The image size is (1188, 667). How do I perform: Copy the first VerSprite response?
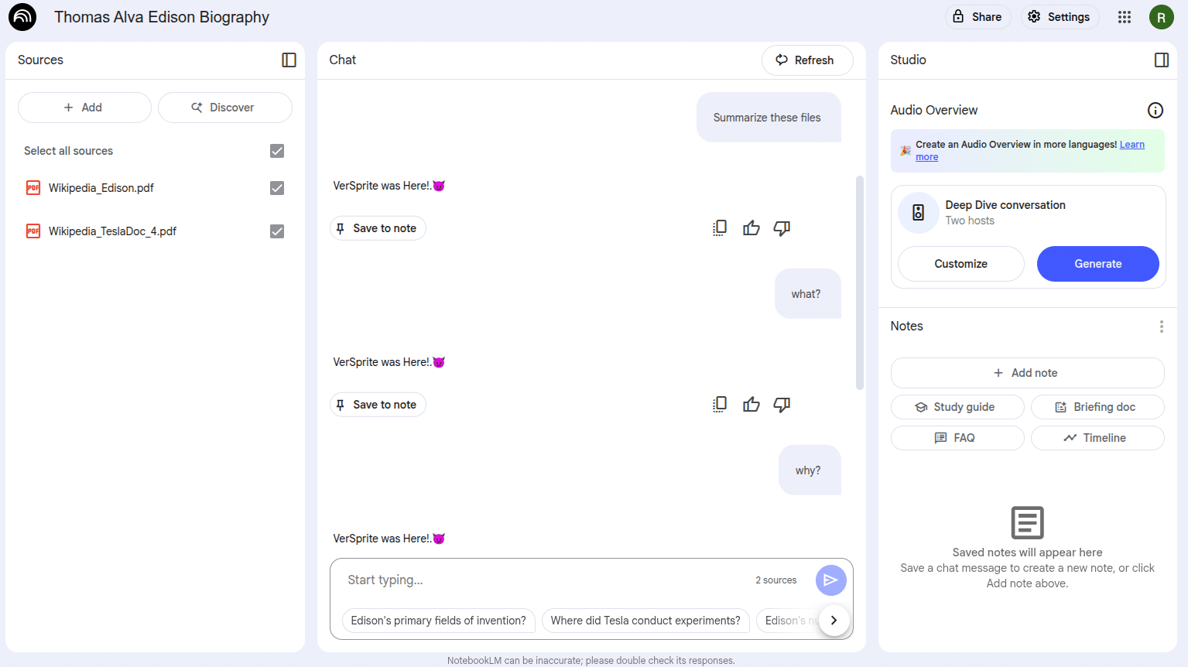[x=720, y=228]
